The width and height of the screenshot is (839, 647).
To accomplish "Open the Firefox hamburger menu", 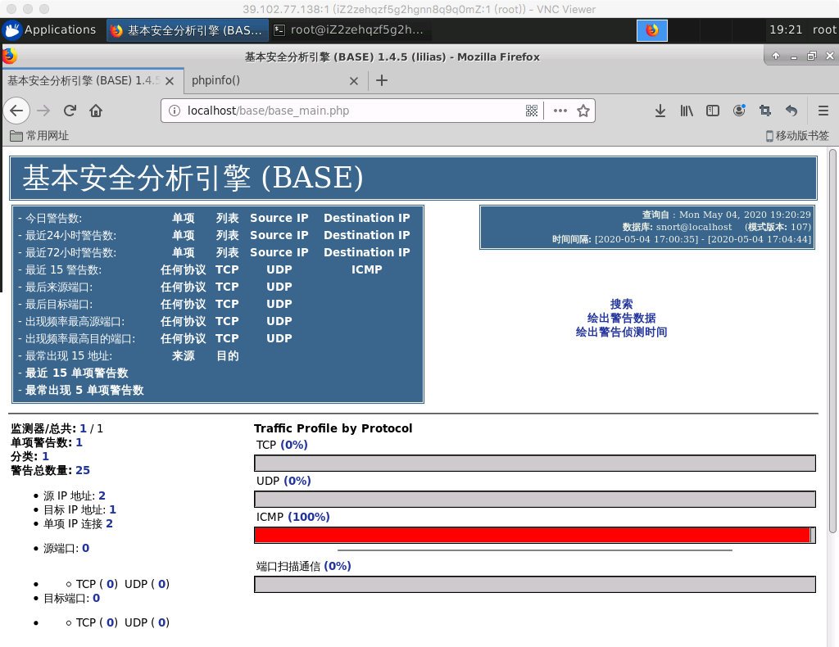I will [823, 111].
